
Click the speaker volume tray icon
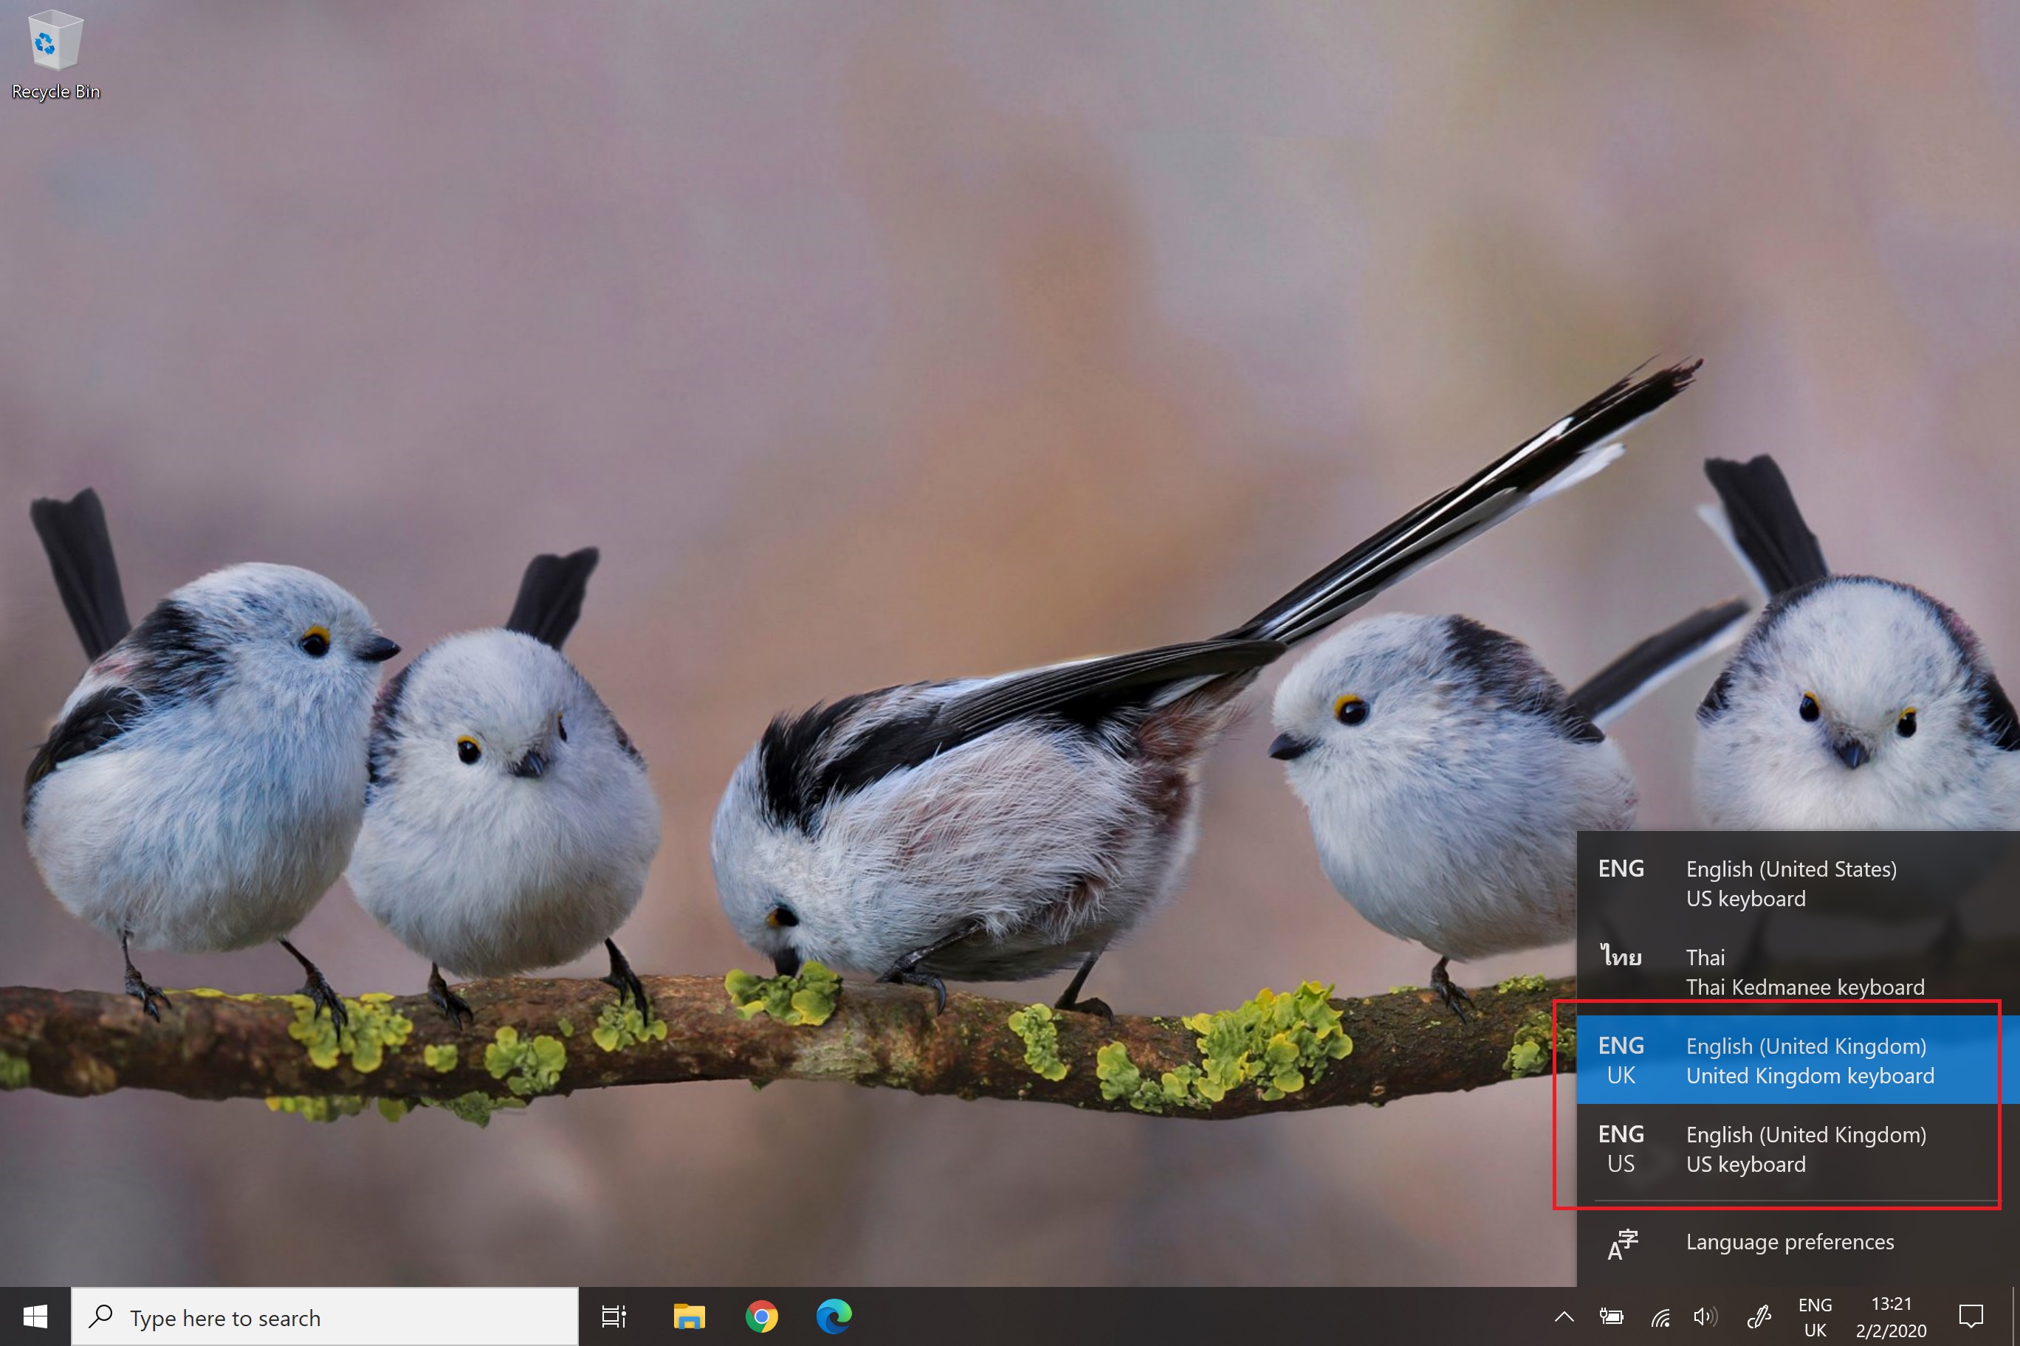coord(1705,1316)
